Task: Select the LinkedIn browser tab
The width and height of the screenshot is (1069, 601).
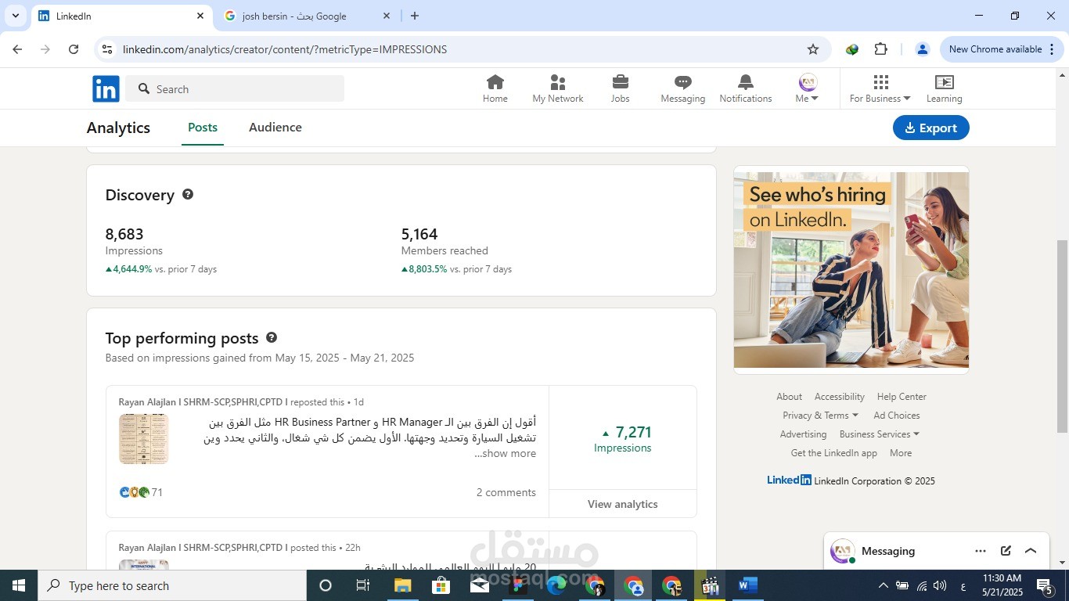Action: (x=122, y=16)
